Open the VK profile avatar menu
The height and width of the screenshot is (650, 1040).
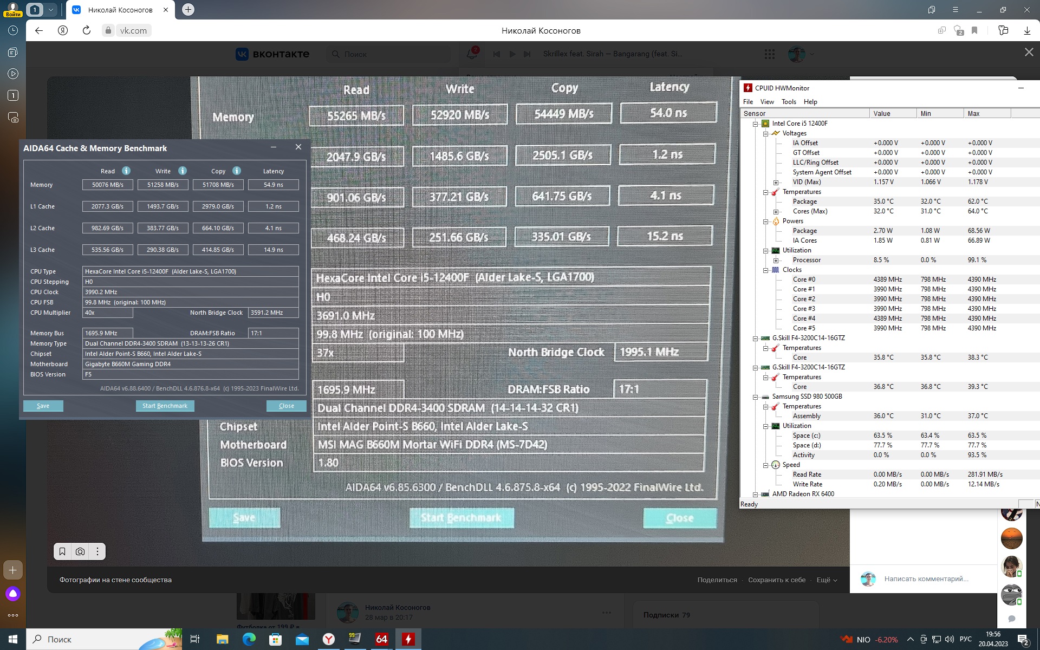(x=801, y=54)
